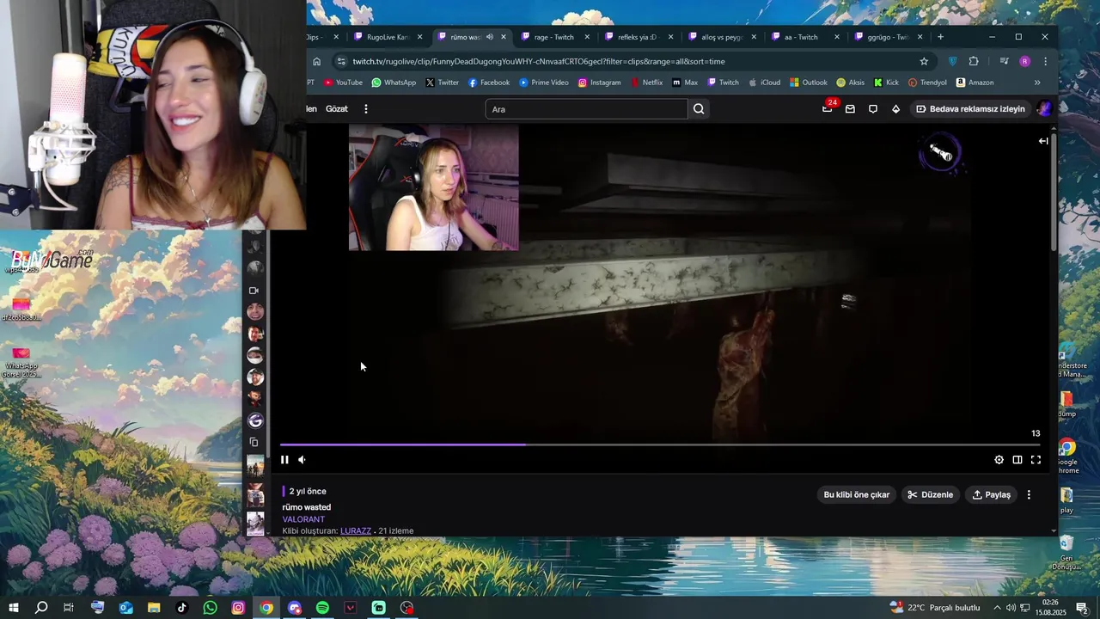Open the Netflix bookmark

[x=646, y=83]
